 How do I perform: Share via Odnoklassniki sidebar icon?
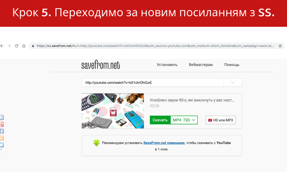(2, 138)
